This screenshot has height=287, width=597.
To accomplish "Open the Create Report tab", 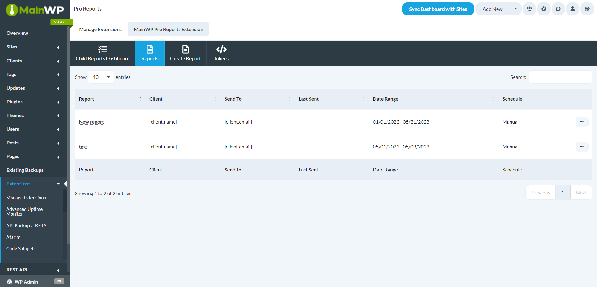I will click(185, 53).
